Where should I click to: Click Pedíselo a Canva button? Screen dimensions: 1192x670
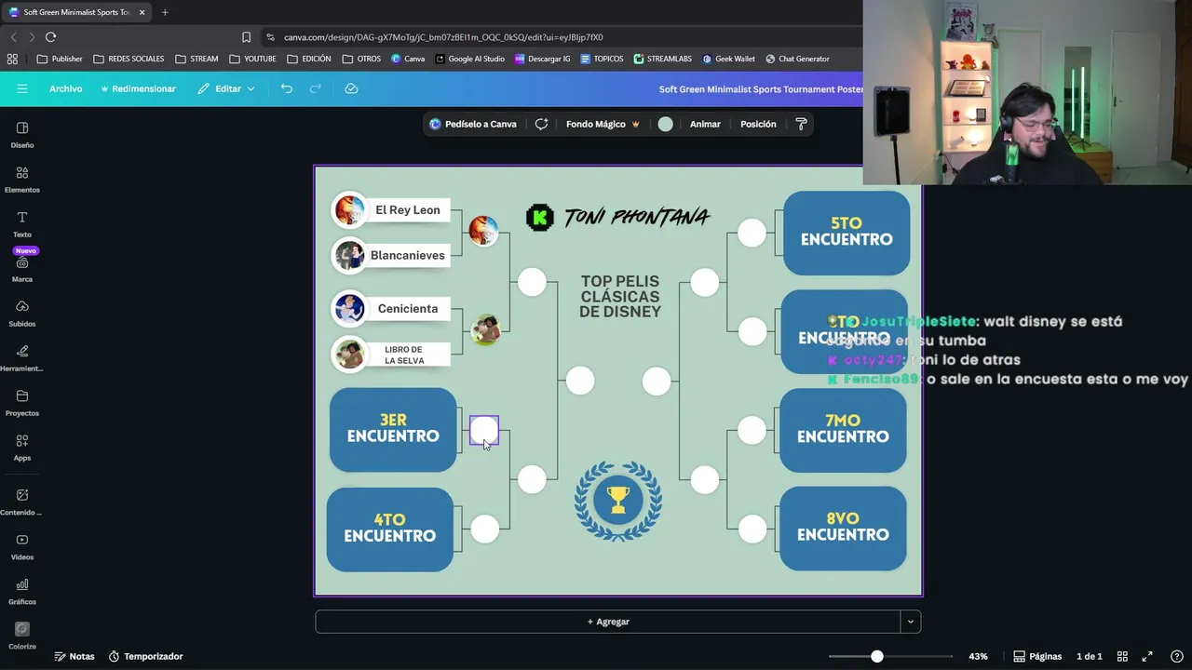[473, 124]
